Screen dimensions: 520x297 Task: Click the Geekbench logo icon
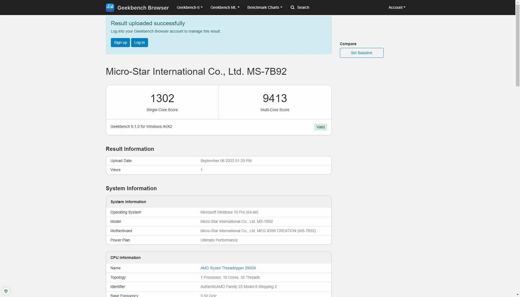(x=110, y=7)
